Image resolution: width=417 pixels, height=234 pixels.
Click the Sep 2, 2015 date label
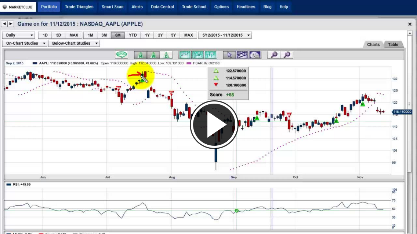(x=15, y=63)
